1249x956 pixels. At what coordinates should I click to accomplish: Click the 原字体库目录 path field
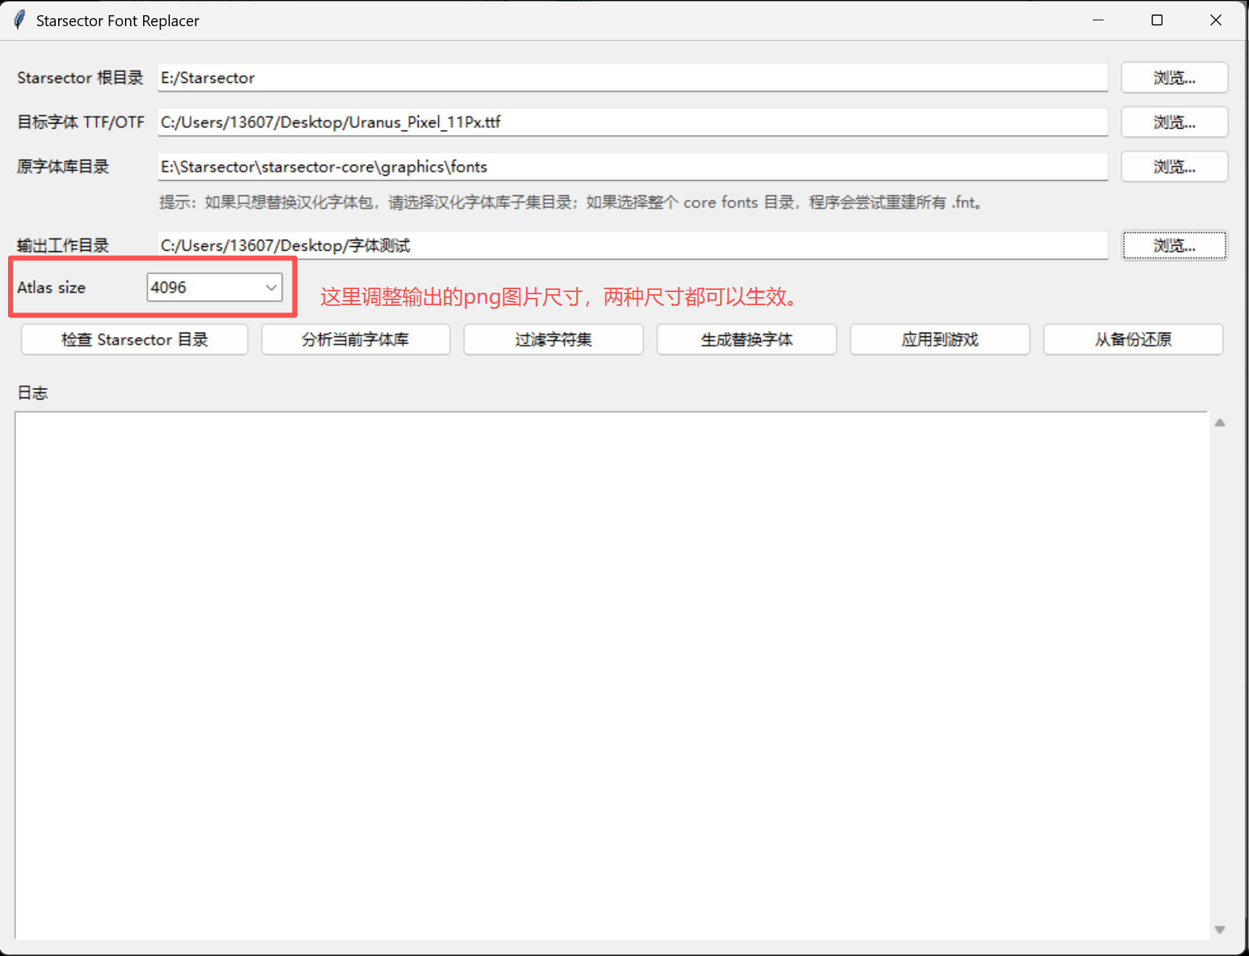point(633,166)
